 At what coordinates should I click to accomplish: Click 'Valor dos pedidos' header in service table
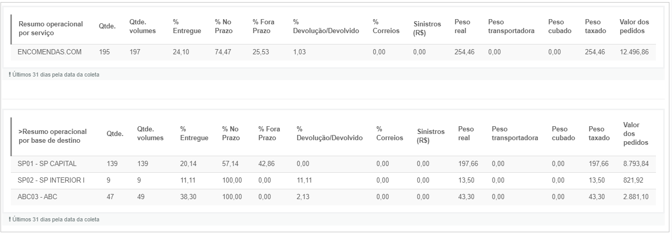click(634, 27)
